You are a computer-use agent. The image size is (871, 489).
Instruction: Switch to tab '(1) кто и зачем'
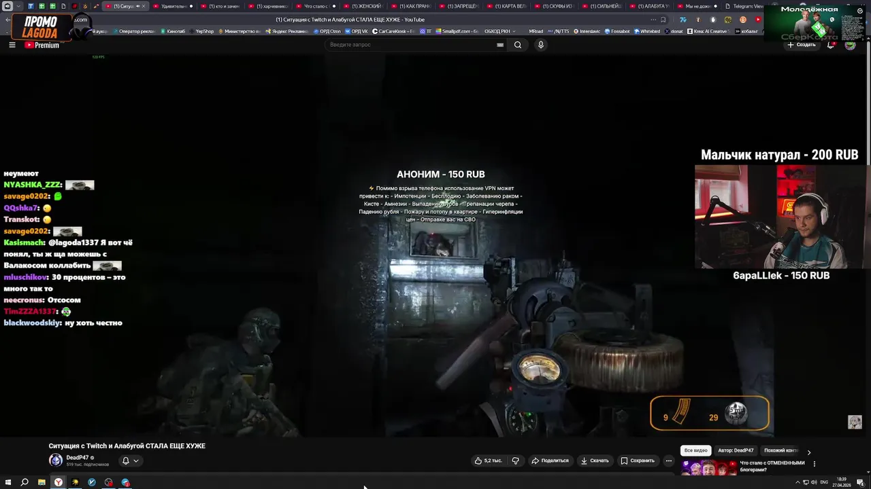click(x=220, y=6)
